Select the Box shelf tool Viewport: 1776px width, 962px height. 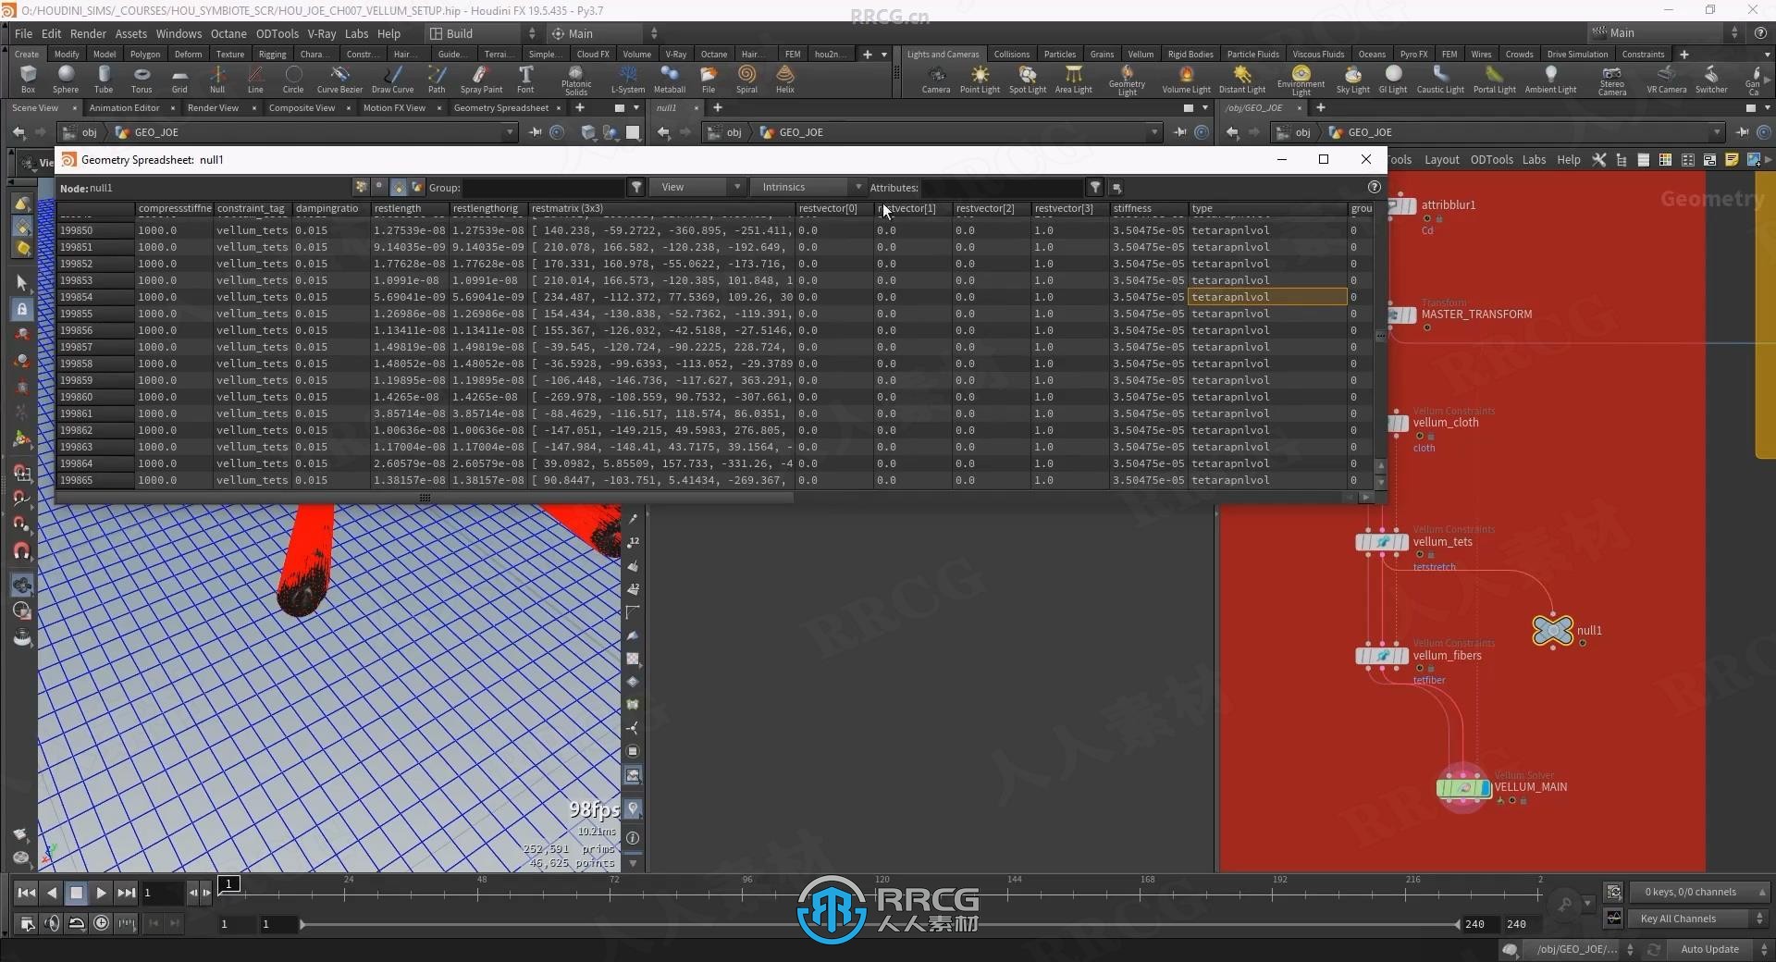pos(28,80)
